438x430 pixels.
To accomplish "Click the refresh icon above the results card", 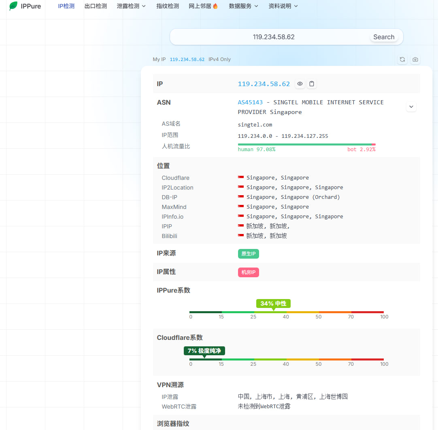I will click(x=402, y=59).
